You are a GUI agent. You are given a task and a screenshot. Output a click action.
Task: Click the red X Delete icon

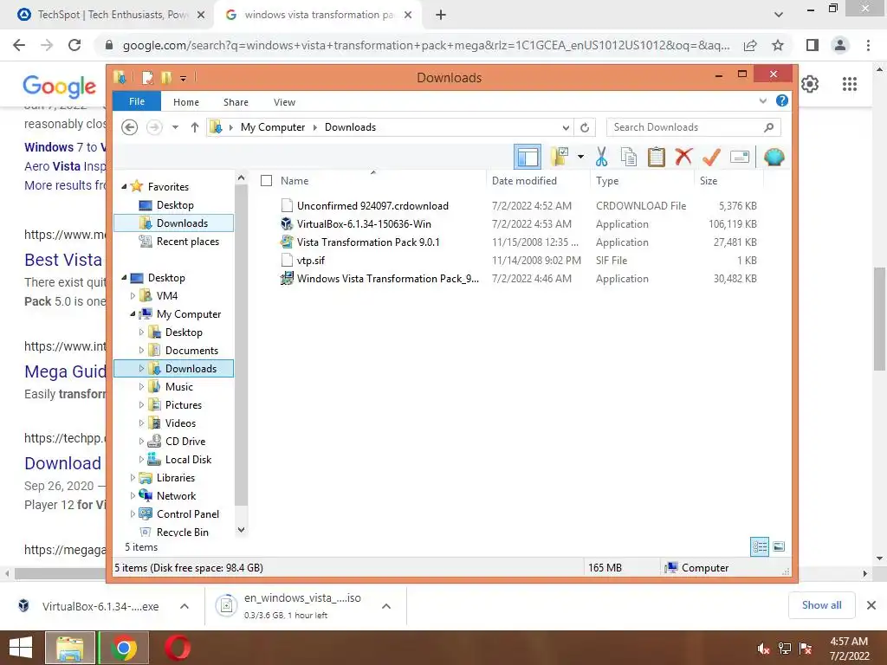tap(683, 156)
